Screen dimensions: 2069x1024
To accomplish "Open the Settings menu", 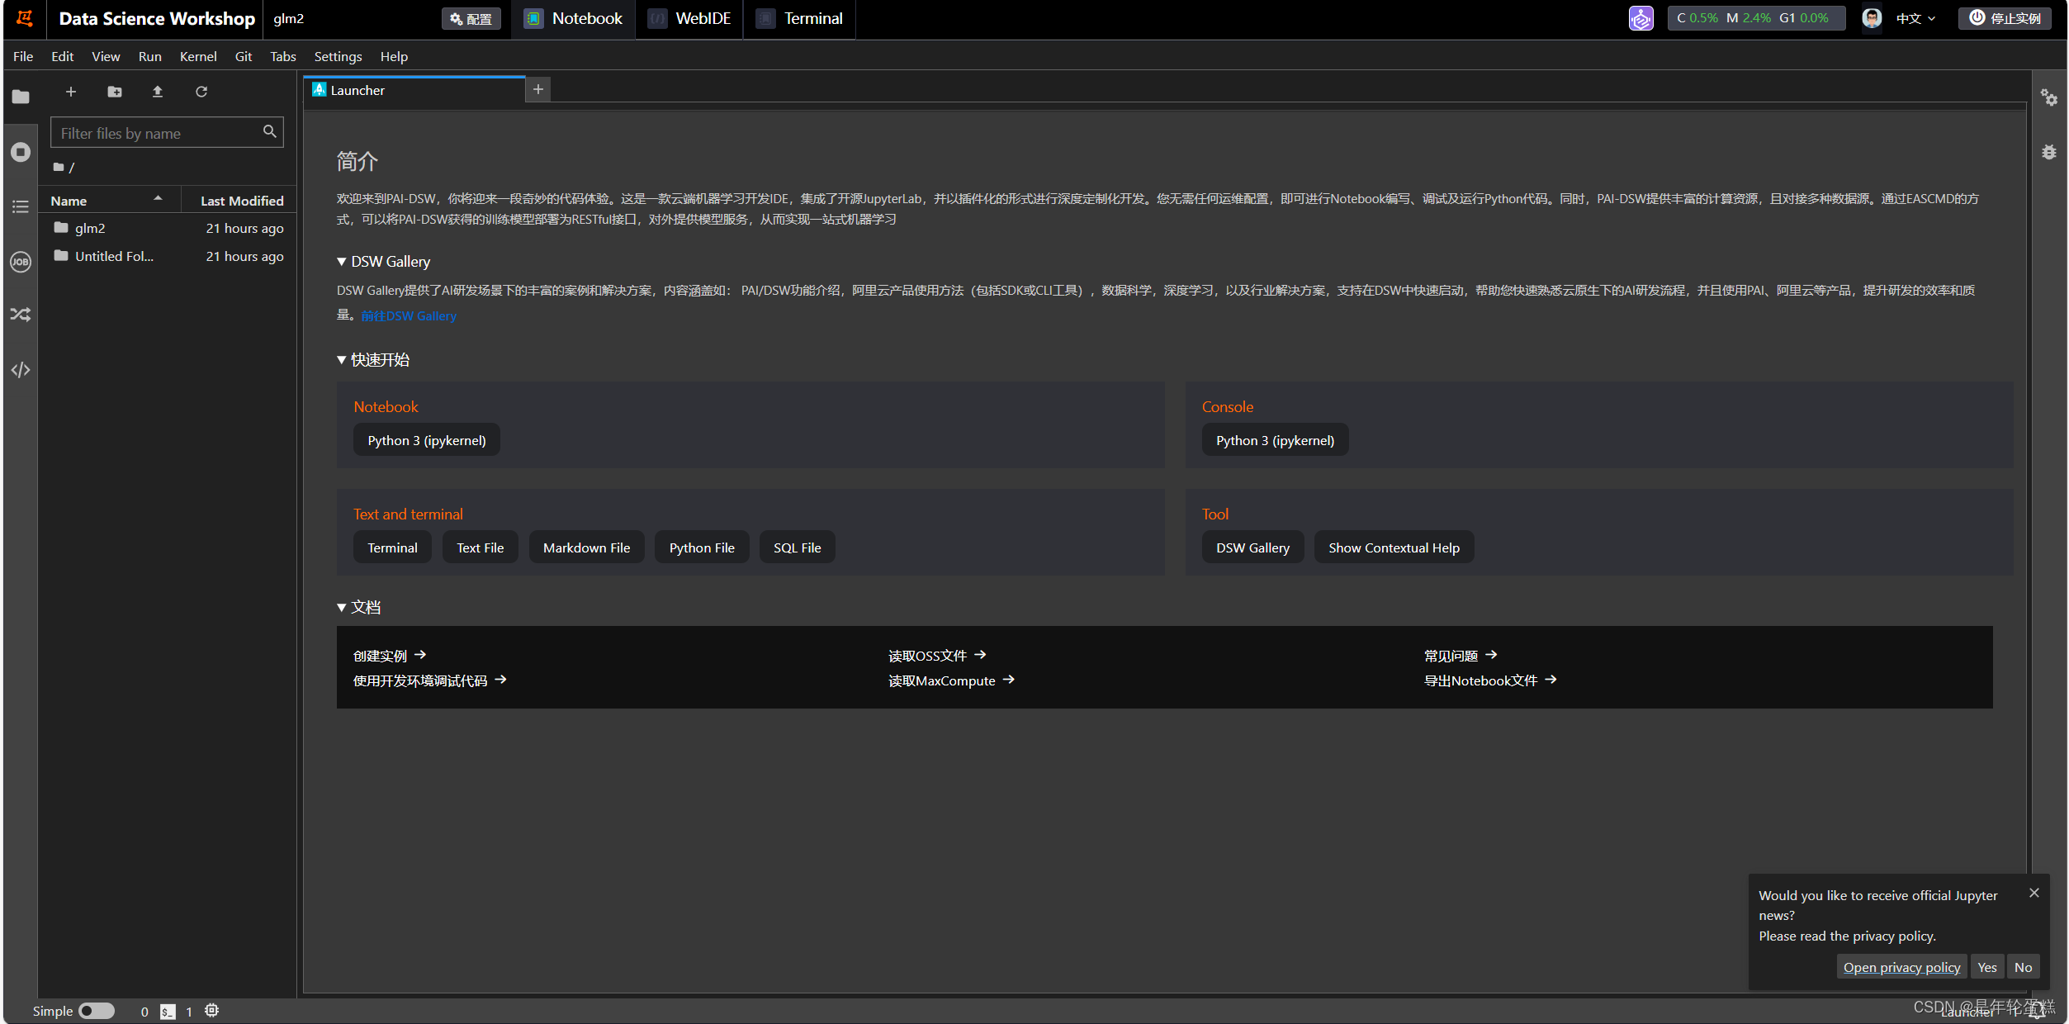I will (338, 56).
